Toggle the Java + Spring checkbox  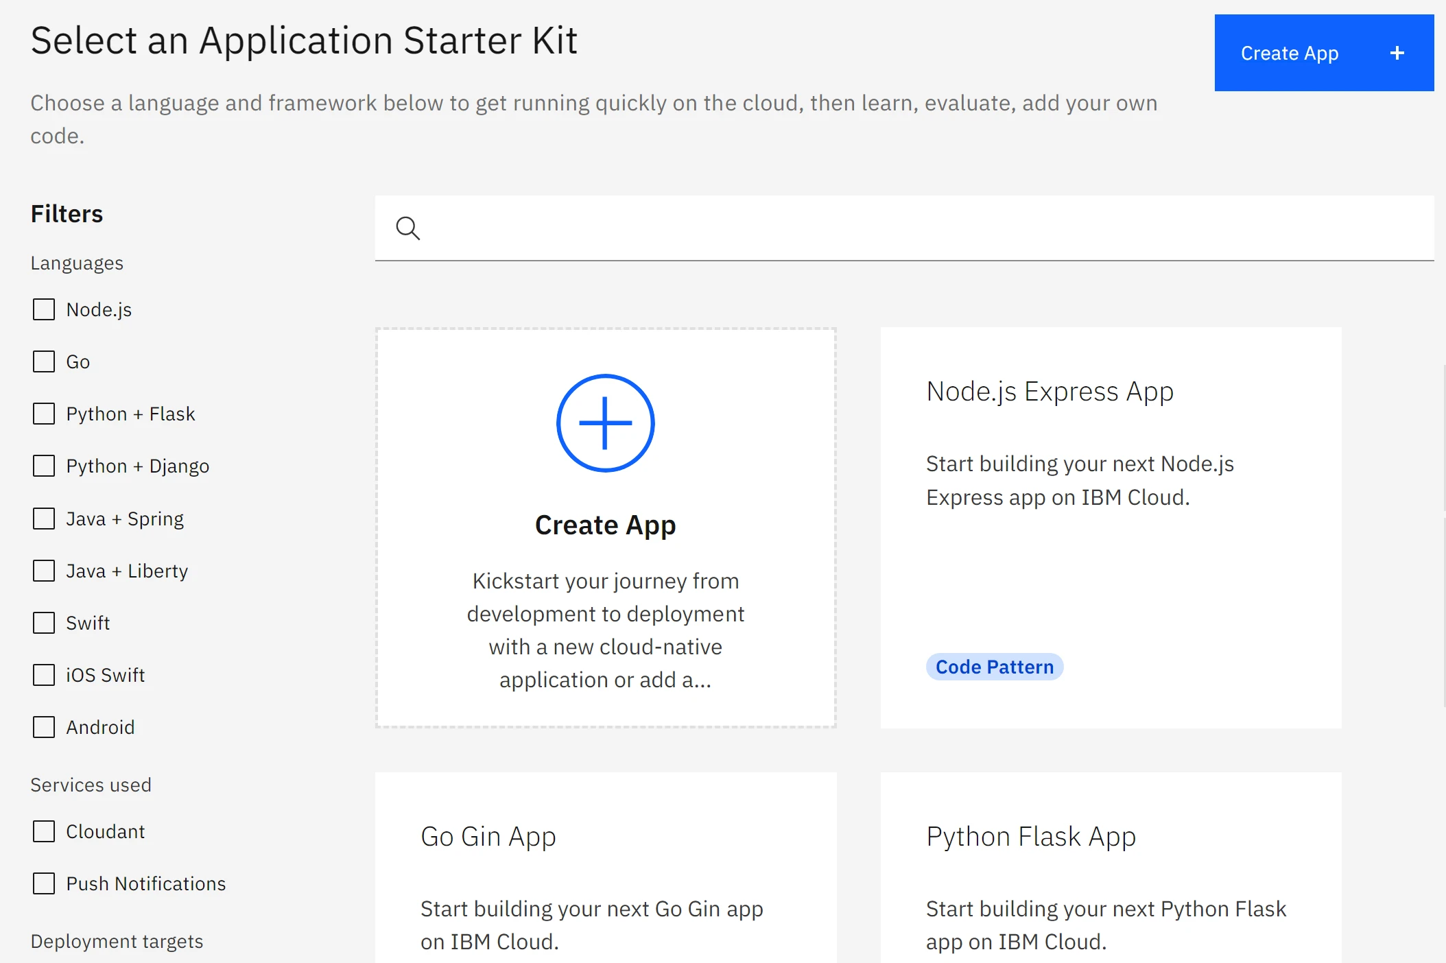point(44,519)
